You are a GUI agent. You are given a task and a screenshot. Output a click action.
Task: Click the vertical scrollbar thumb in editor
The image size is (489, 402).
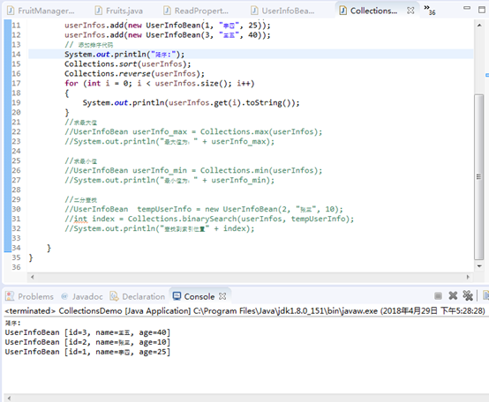(478, 177)
